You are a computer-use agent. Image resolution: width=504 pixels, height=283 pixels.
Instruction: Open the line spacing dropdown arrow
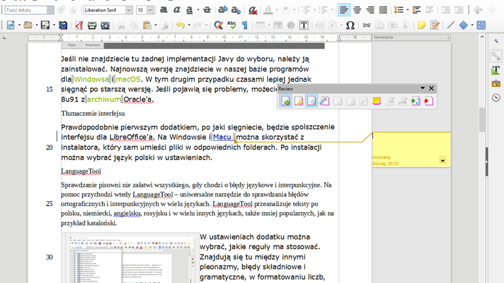click(x=407, y=10)
